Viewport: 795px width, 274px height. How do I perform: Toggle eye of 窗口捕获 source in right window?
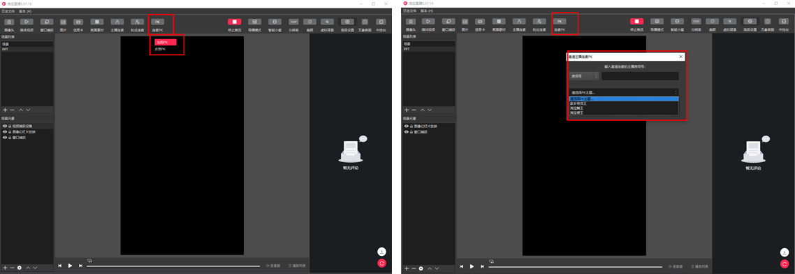point(406,131)
